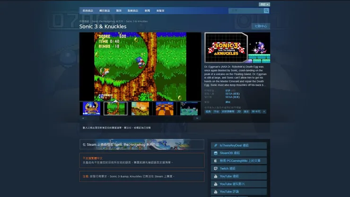Viewport: 350px width, 197px height.
Task: Click the Twitch logo icon
Action: pos(216,169)
